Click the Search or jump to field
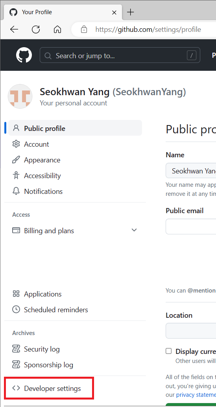 120,55
